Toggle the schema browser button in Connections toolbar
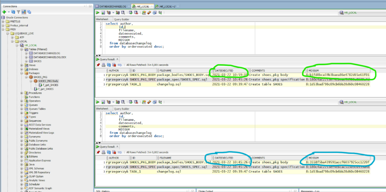 pos(24,12)
